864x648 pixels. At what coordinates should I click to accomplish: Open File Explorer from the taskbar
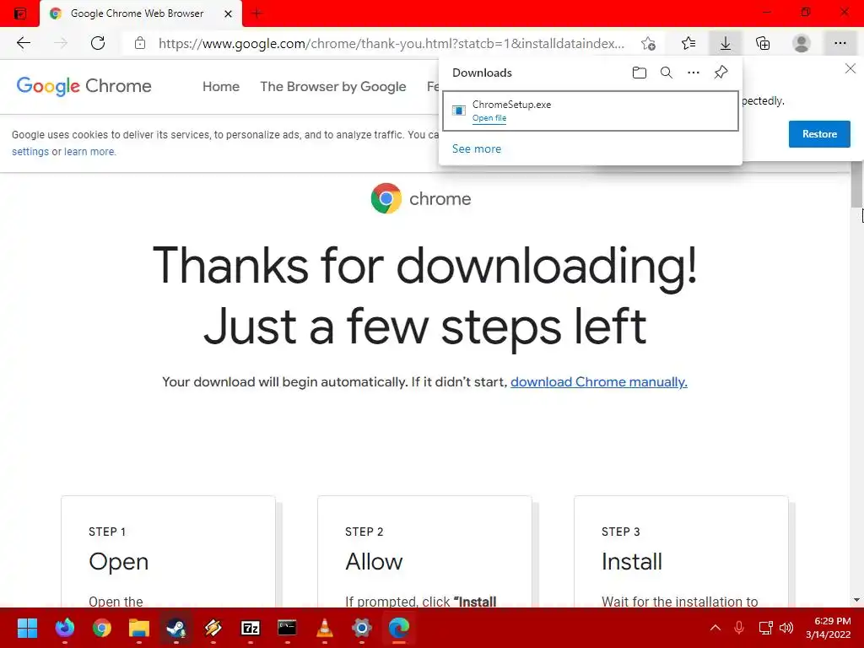pos(139,628)
